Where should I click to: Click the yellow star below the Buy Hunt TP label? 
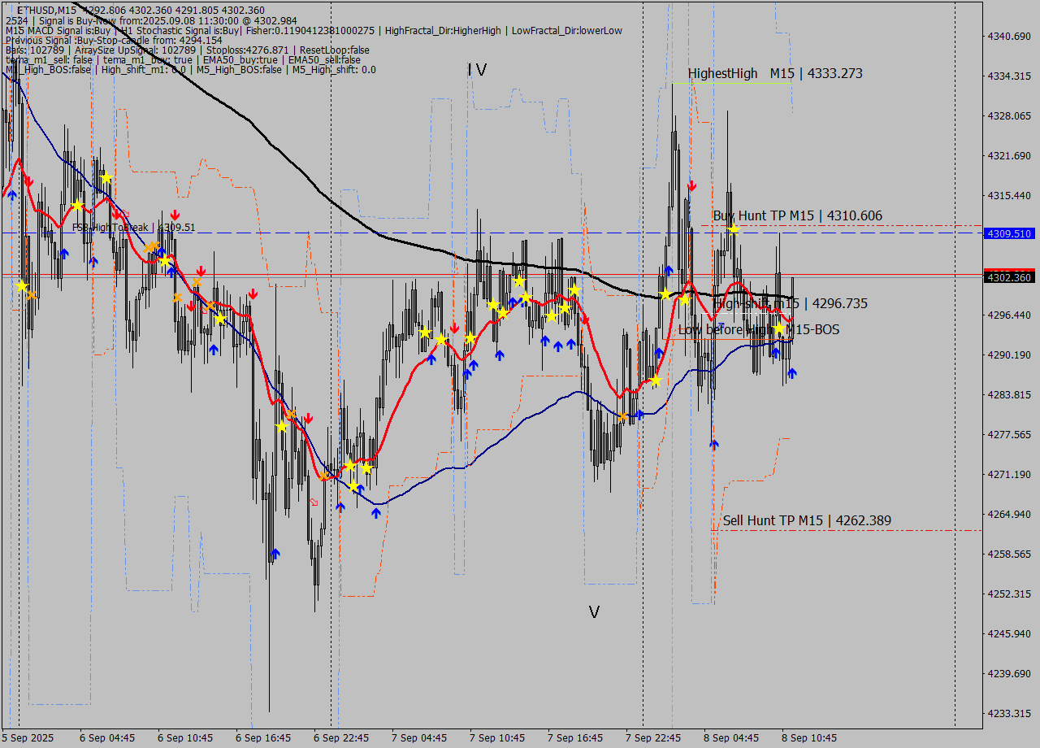(x=733, y=229)
